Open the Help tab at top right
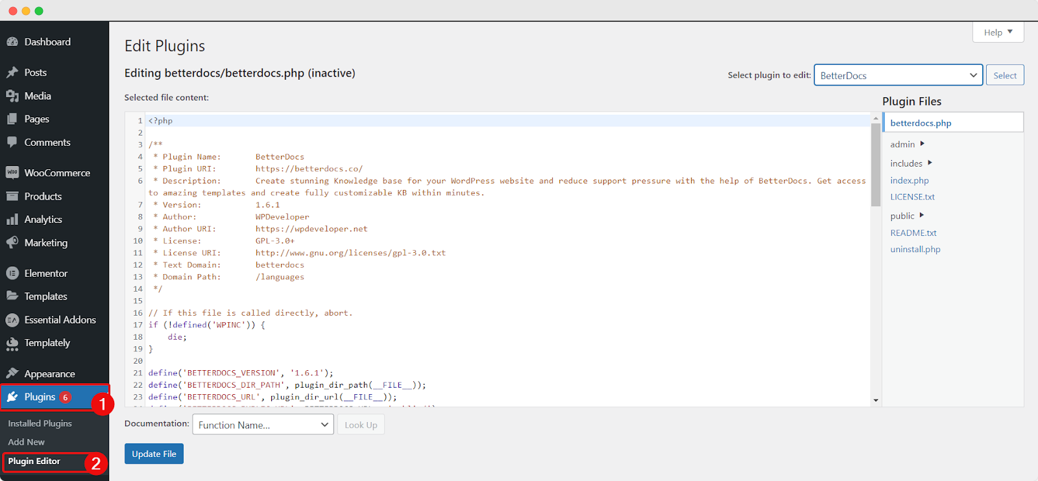 point(998,32)
